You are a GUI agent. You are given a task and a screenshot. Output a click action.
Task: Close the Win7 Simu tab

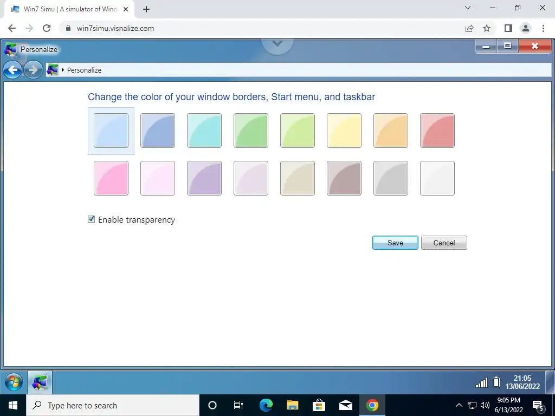(x=126, y=9)
